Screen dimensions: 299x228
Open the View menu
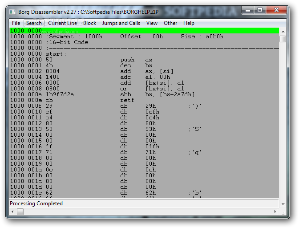[152, 23]
